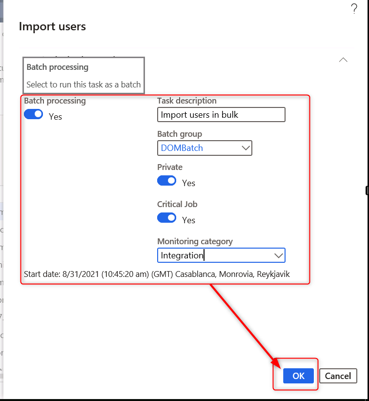Click the Batch processing tooltip box
Image resolution: width=369 pixels, height=401 pixels.
(x=83, y=76)
